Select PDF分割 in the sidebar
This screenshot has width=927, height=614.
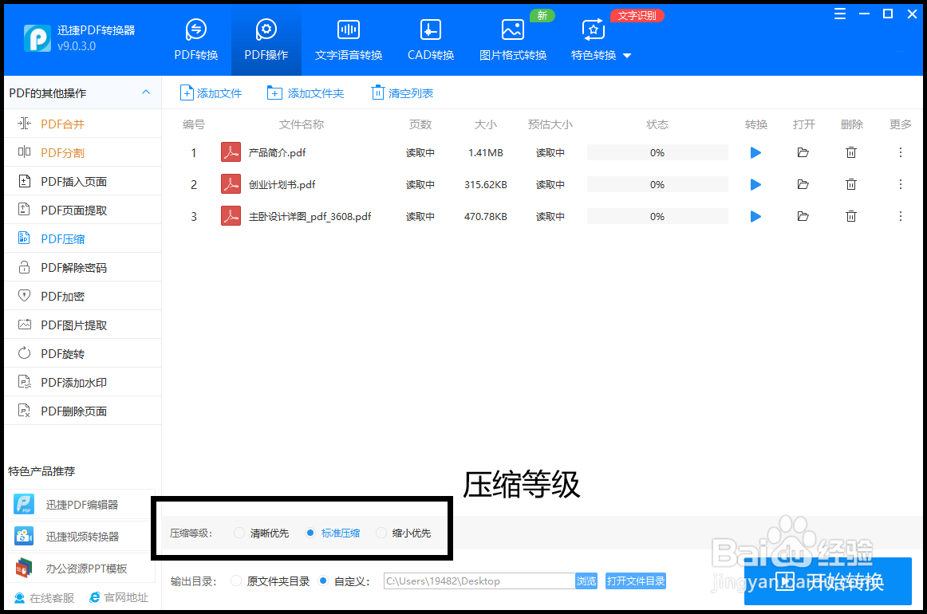(x=83, y=152)
